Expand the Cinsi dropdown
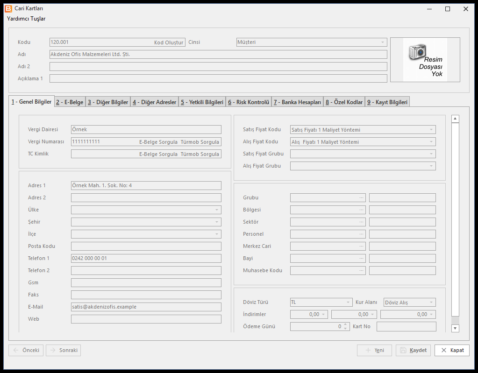The width and height of the screenshot is (478, 373). point(383,42)
